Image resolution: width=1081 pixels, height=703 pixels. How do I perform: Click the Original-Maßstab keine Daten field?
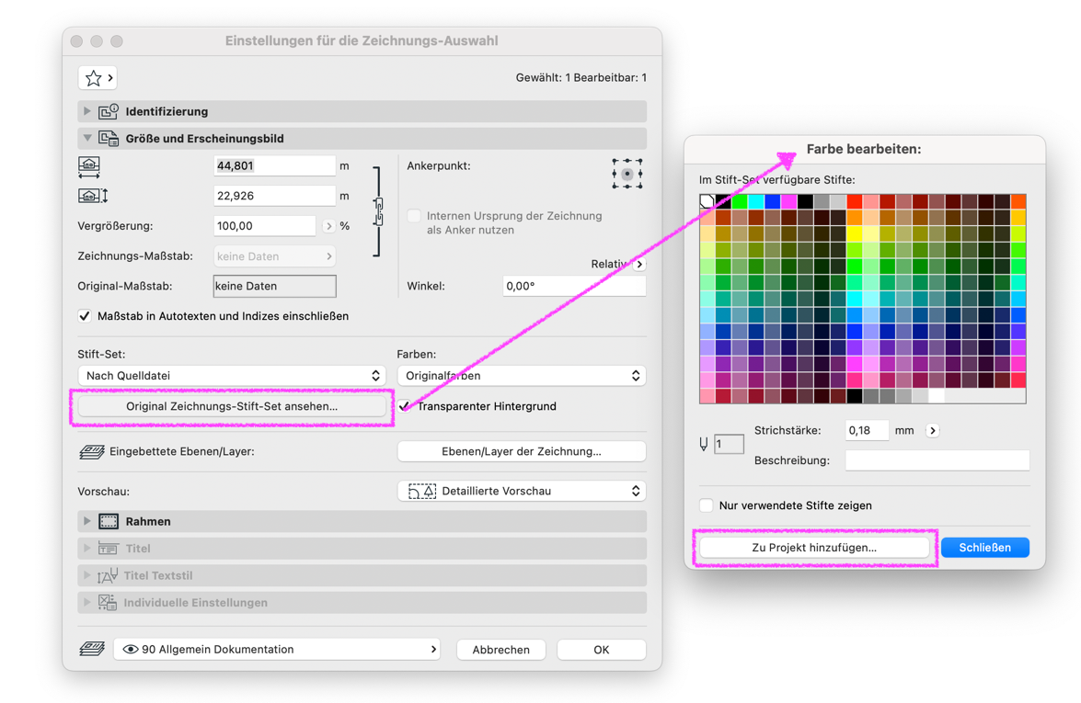pyautogui.click(x=274, y=286)
